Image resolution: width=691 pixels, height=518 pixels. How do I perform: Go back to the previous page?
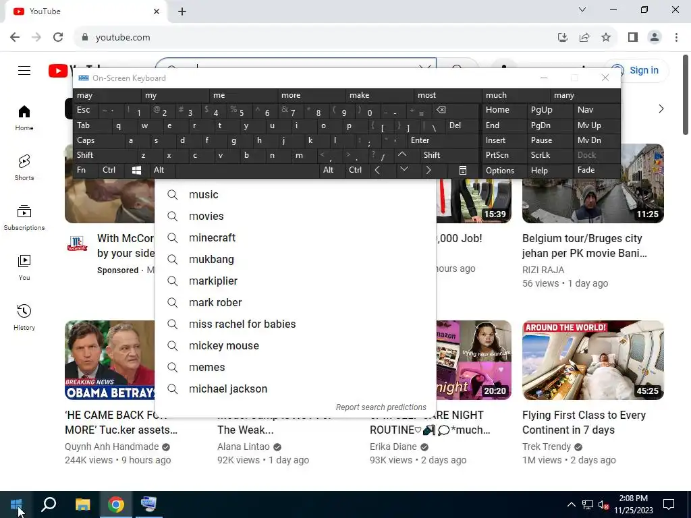click(15, 38)
